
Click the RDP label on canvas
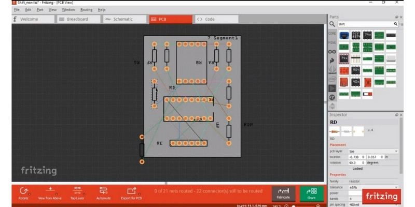point(248,125)
